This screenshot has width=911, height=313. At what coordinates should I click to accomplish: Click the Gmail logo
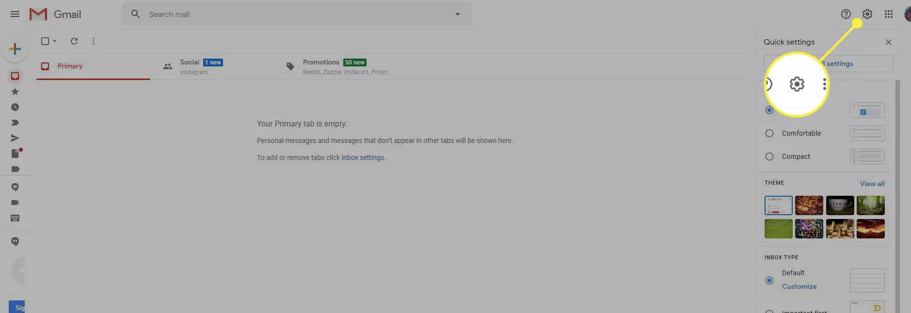55,14
